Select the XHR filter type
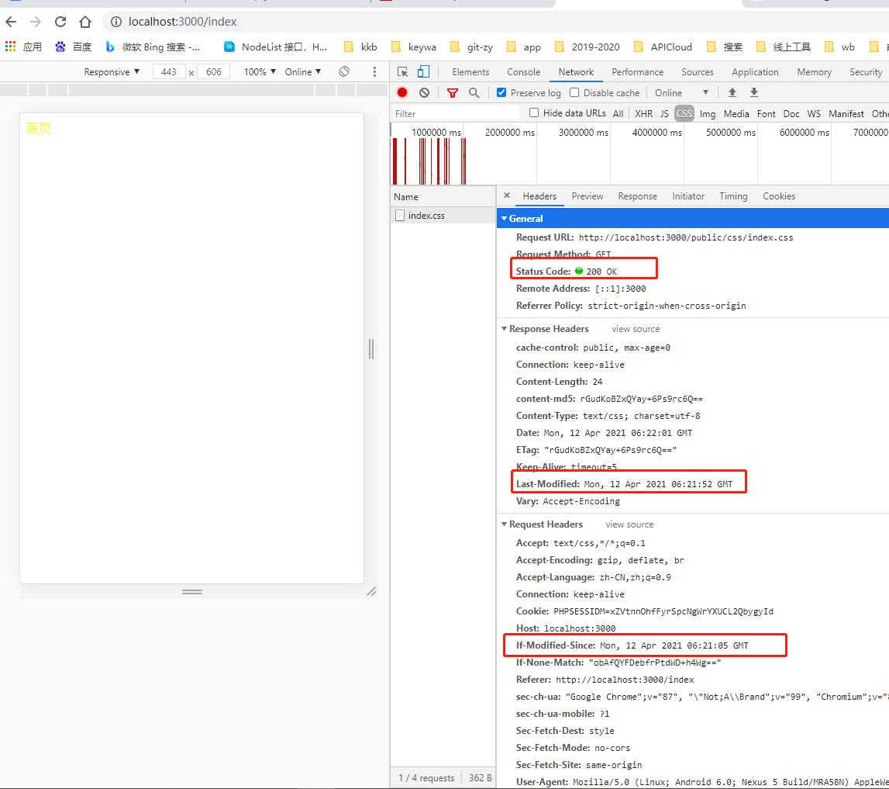889x789 pixels. coord(643,113)
